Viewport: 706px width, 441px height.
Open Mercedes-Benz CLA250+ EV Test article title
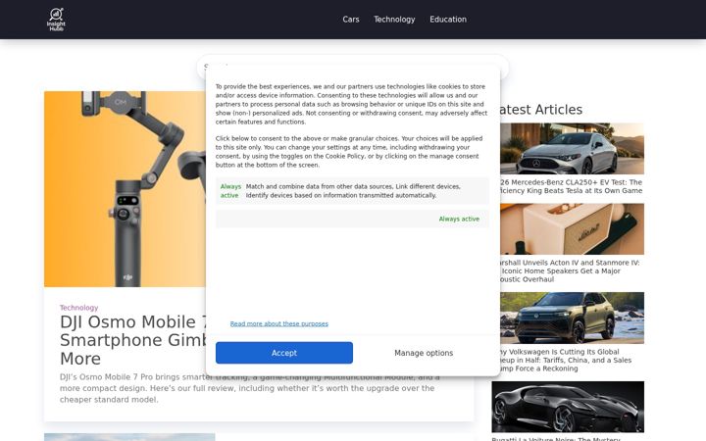[571, 186]
